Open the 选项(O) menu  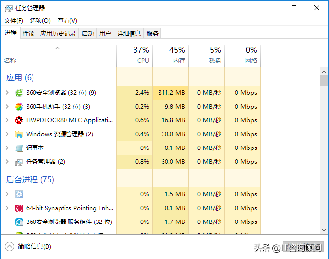point(40,21)
